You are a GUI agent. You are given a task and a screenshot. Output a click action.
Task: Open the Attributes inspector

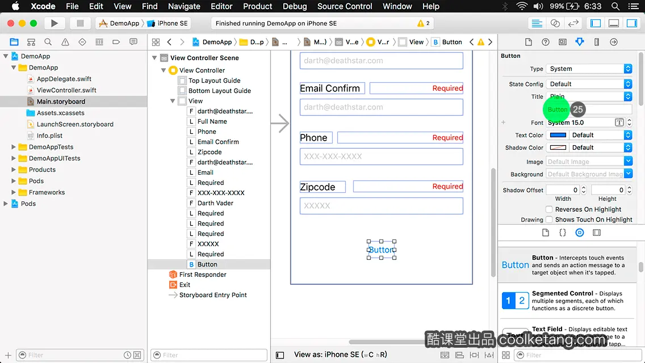click(x=580, y=42)
